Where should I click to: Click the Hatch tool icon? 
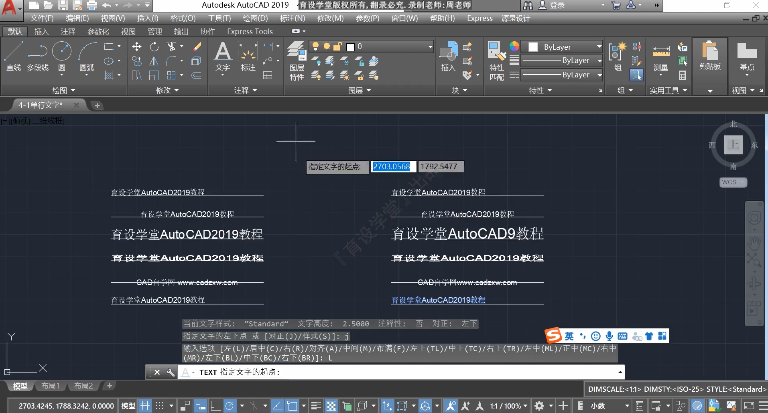coord(108,75)
